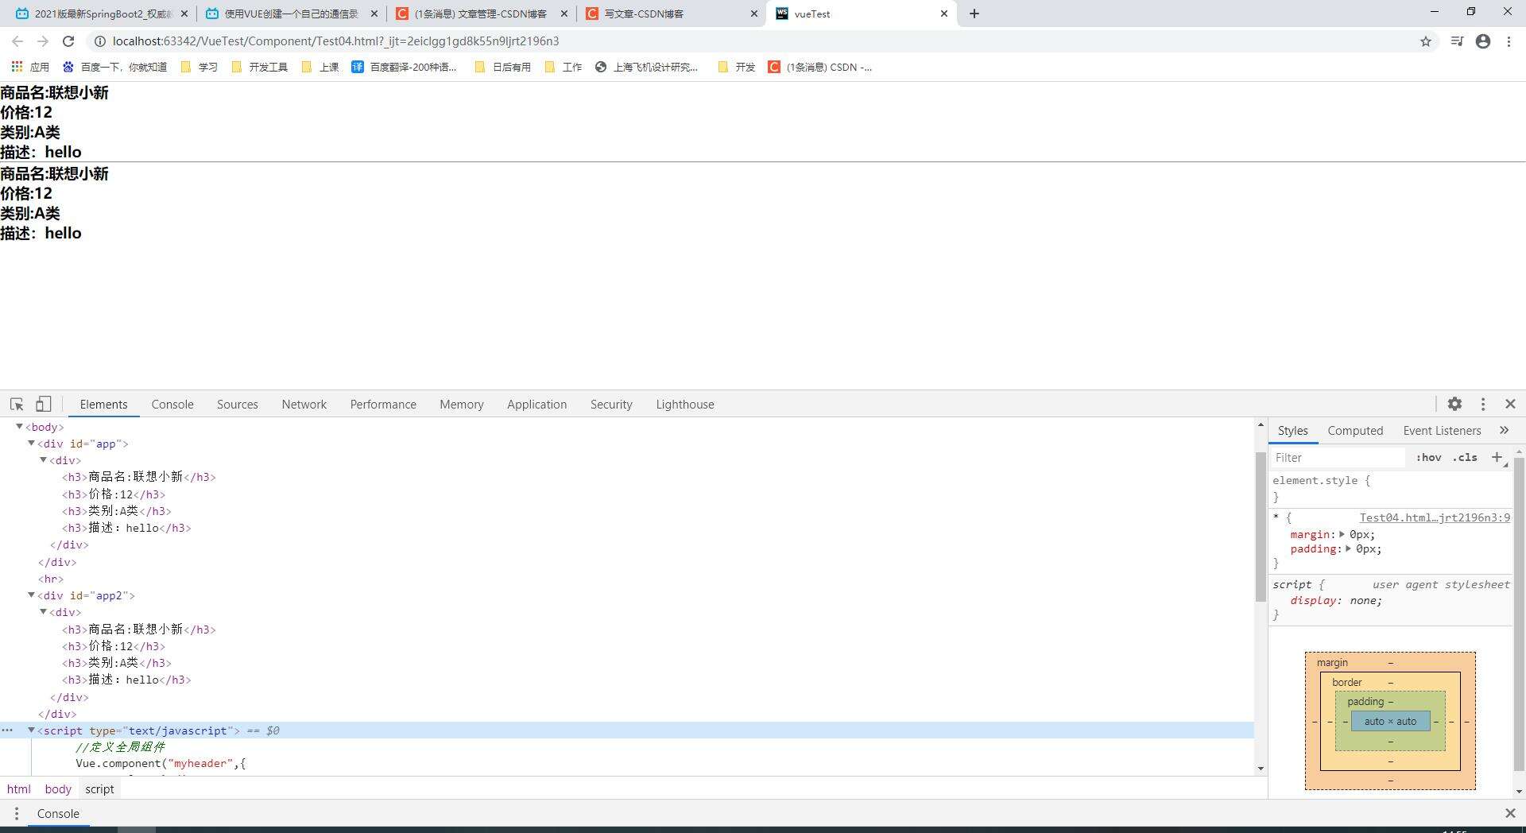Bookmark this page with star icon

click(x=1425, y=41)
